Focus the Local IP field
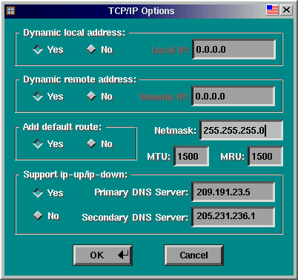Viewport: 298px width, 280px height. [234, 49]
